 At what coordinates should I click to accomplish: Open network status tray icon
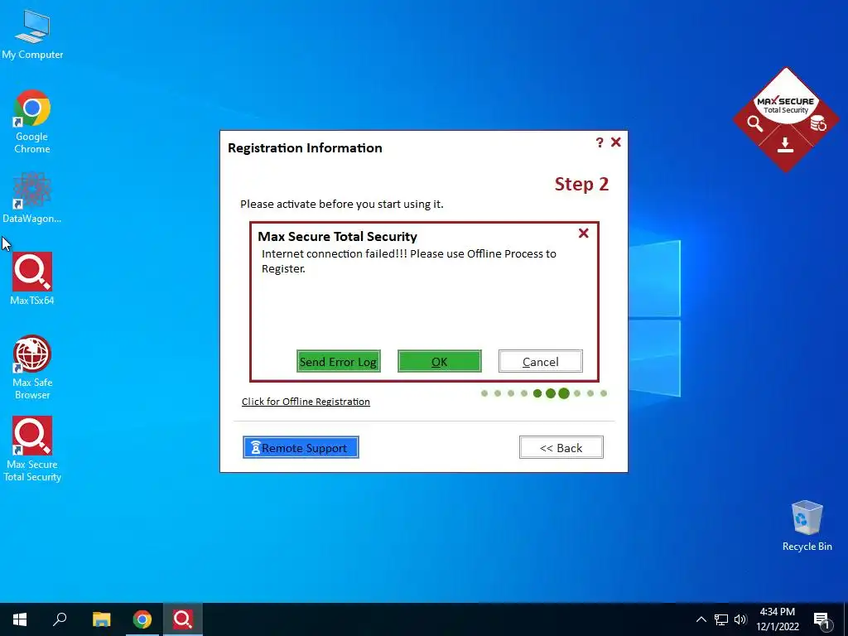[721, 619]
